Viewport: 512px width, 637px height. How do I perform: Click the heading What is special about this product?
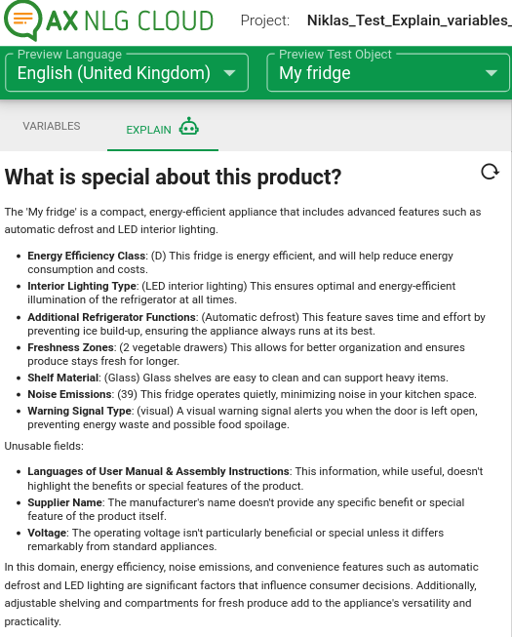(173, 178)
